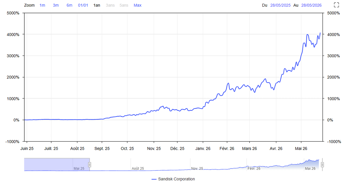
Task: Click the Août 25 label in the navigator
Action: tap(138, 169)
